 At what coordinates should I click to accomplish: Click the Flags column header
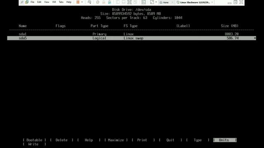(x=61, y=26)
